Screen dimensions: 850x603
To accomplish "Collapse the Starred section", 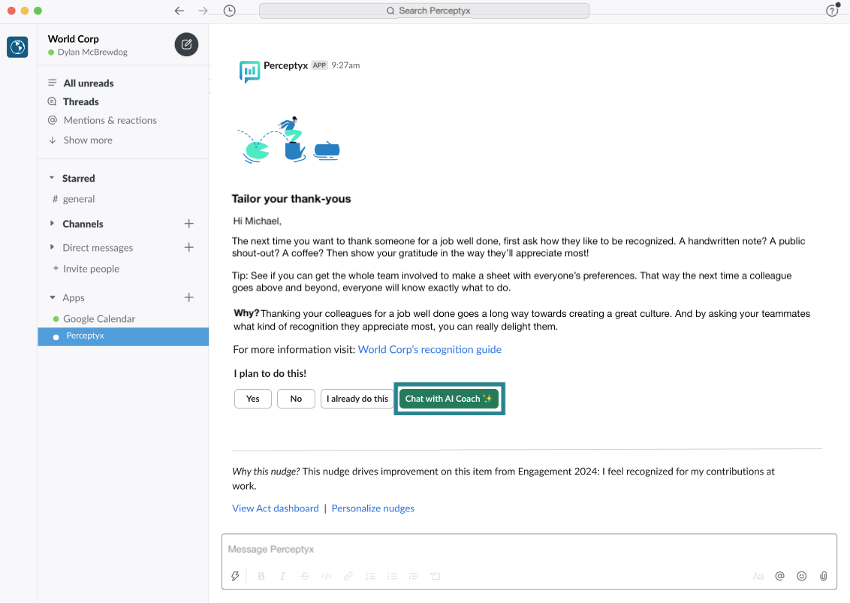I will (52, 178).
